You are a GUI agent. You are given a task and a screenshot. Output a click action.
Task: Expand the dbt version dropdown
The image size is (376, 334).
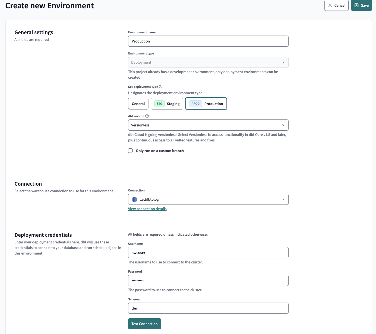point(208,125)
